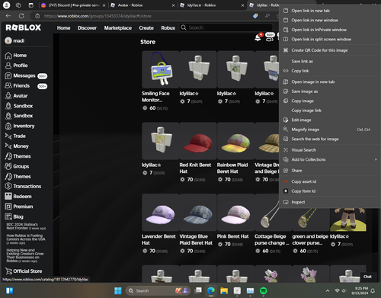Open Premium in the sidebar
381x298 pixels.
pyautogui.click(x=19, y=207)
